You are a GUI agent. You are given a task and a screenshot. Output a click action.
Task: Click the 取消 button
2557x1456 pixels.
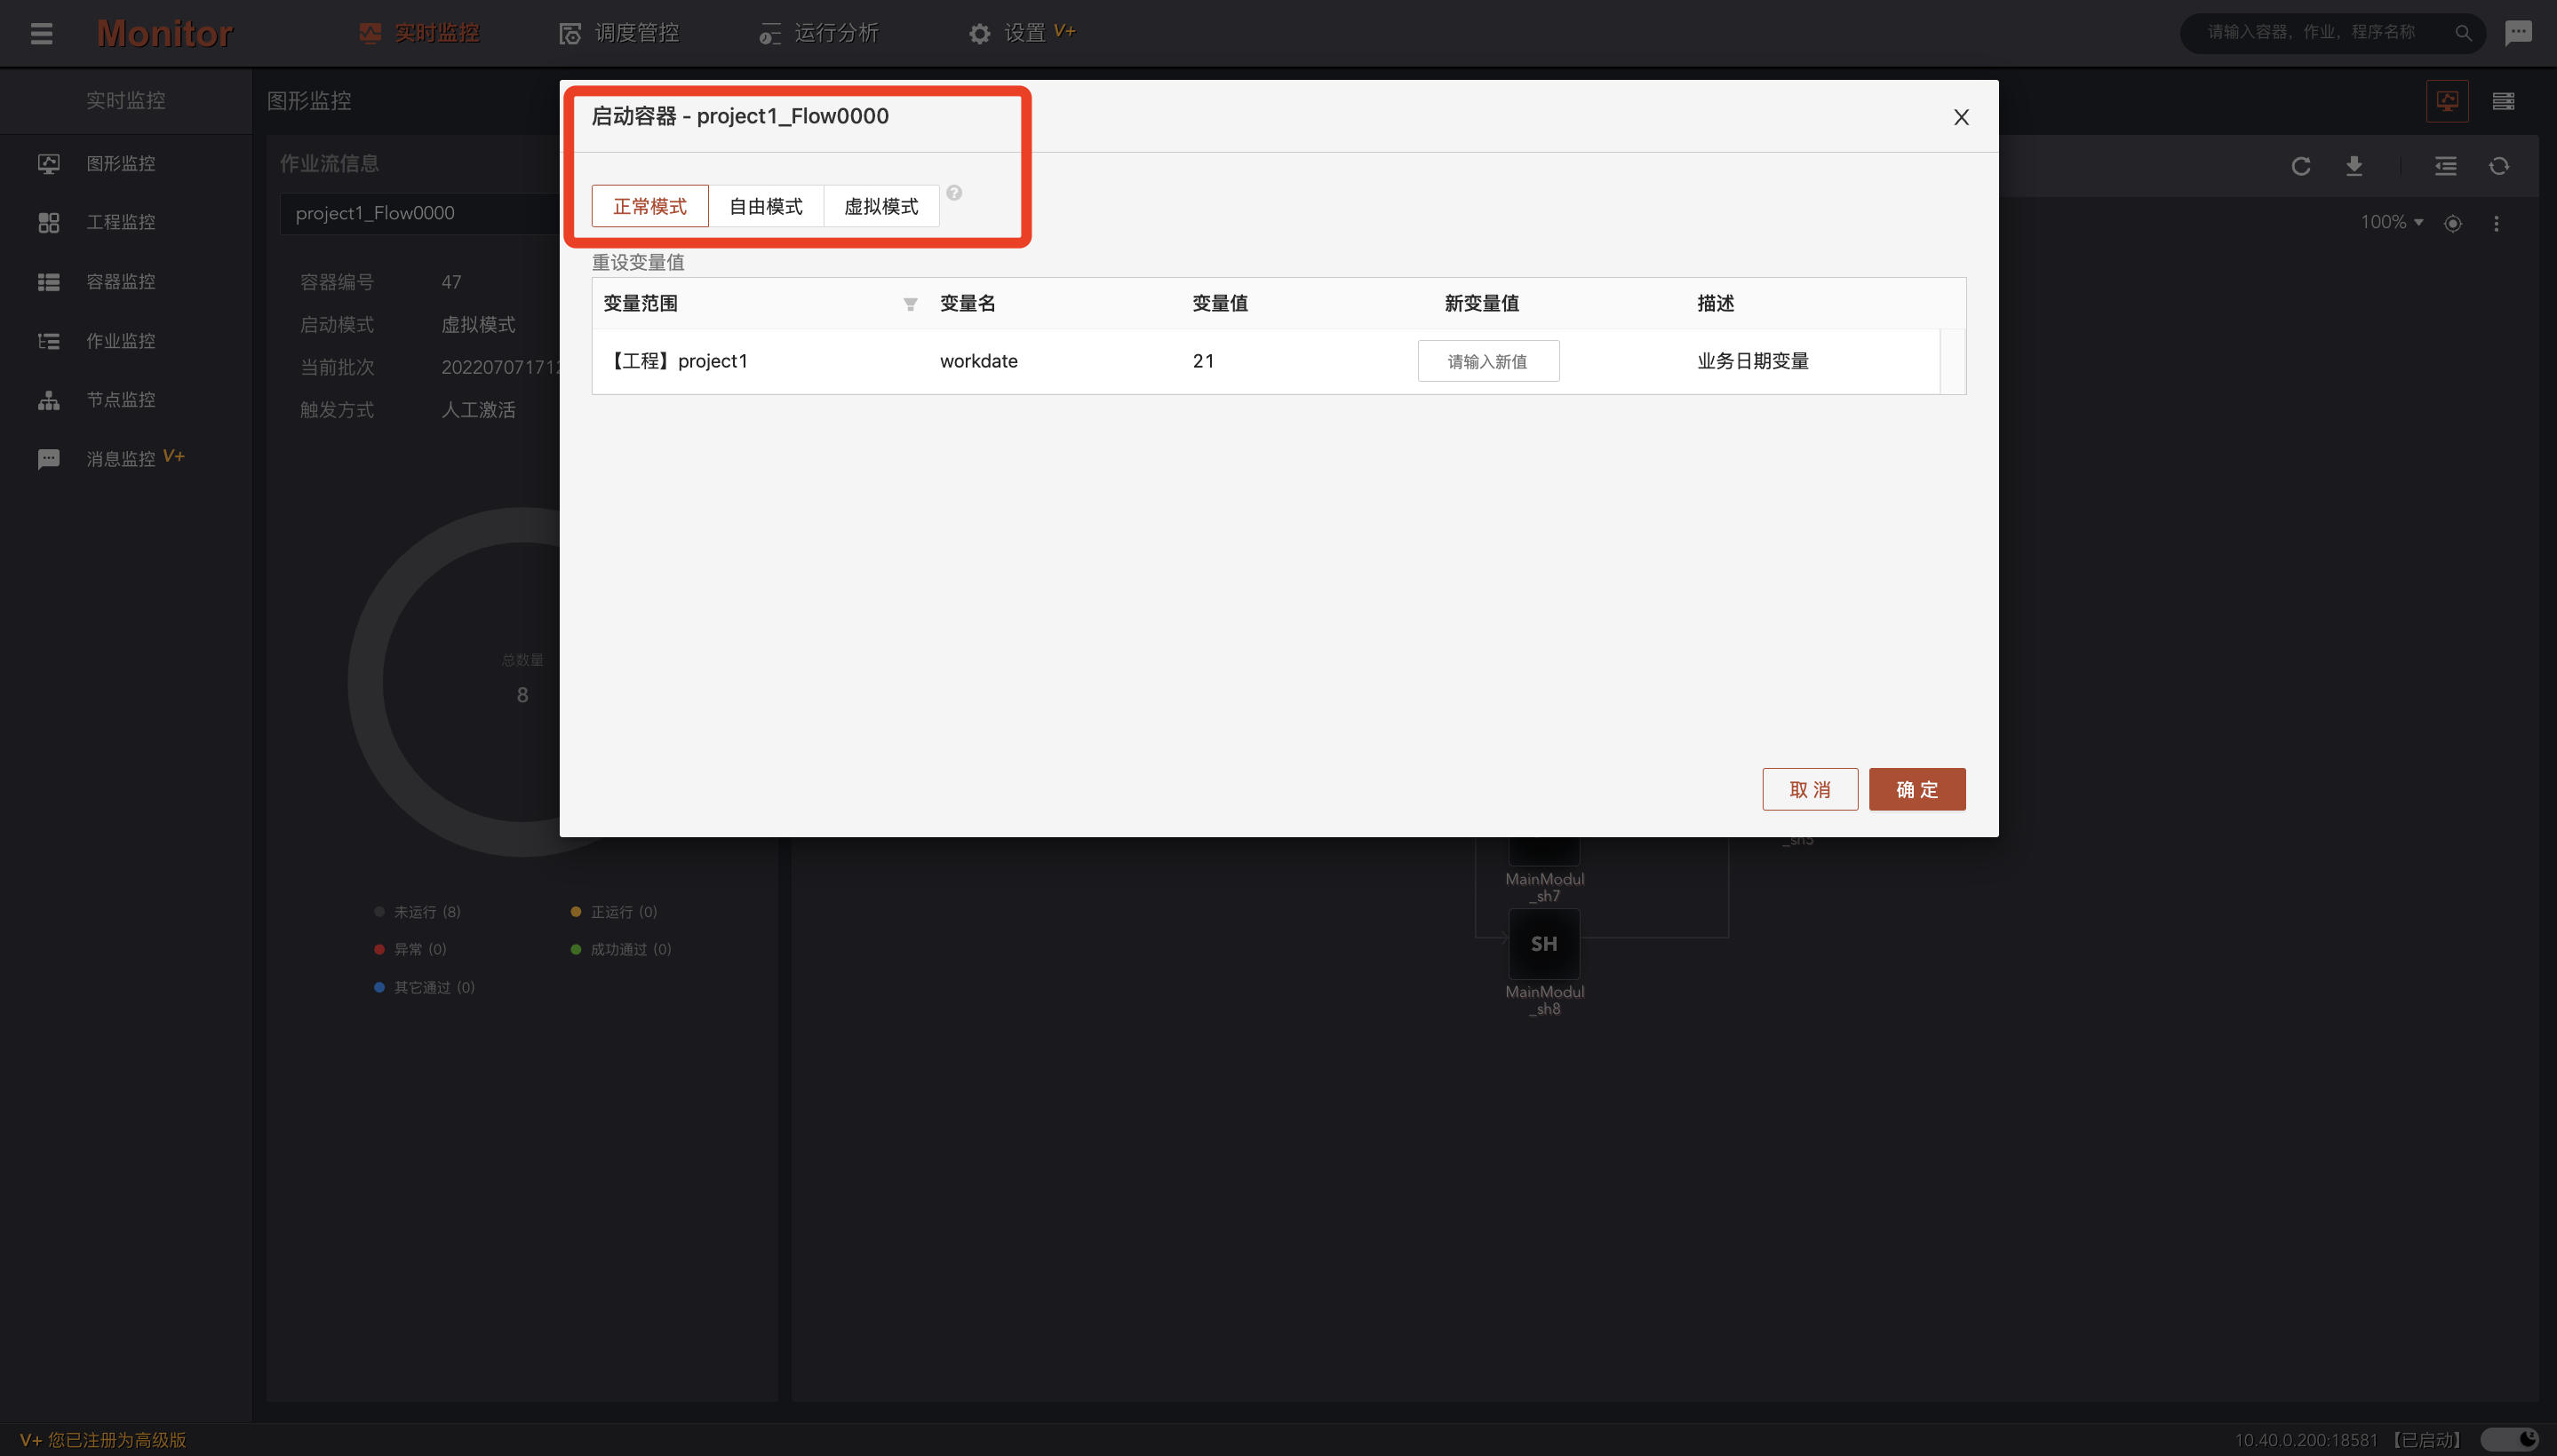coord(1810,789)
